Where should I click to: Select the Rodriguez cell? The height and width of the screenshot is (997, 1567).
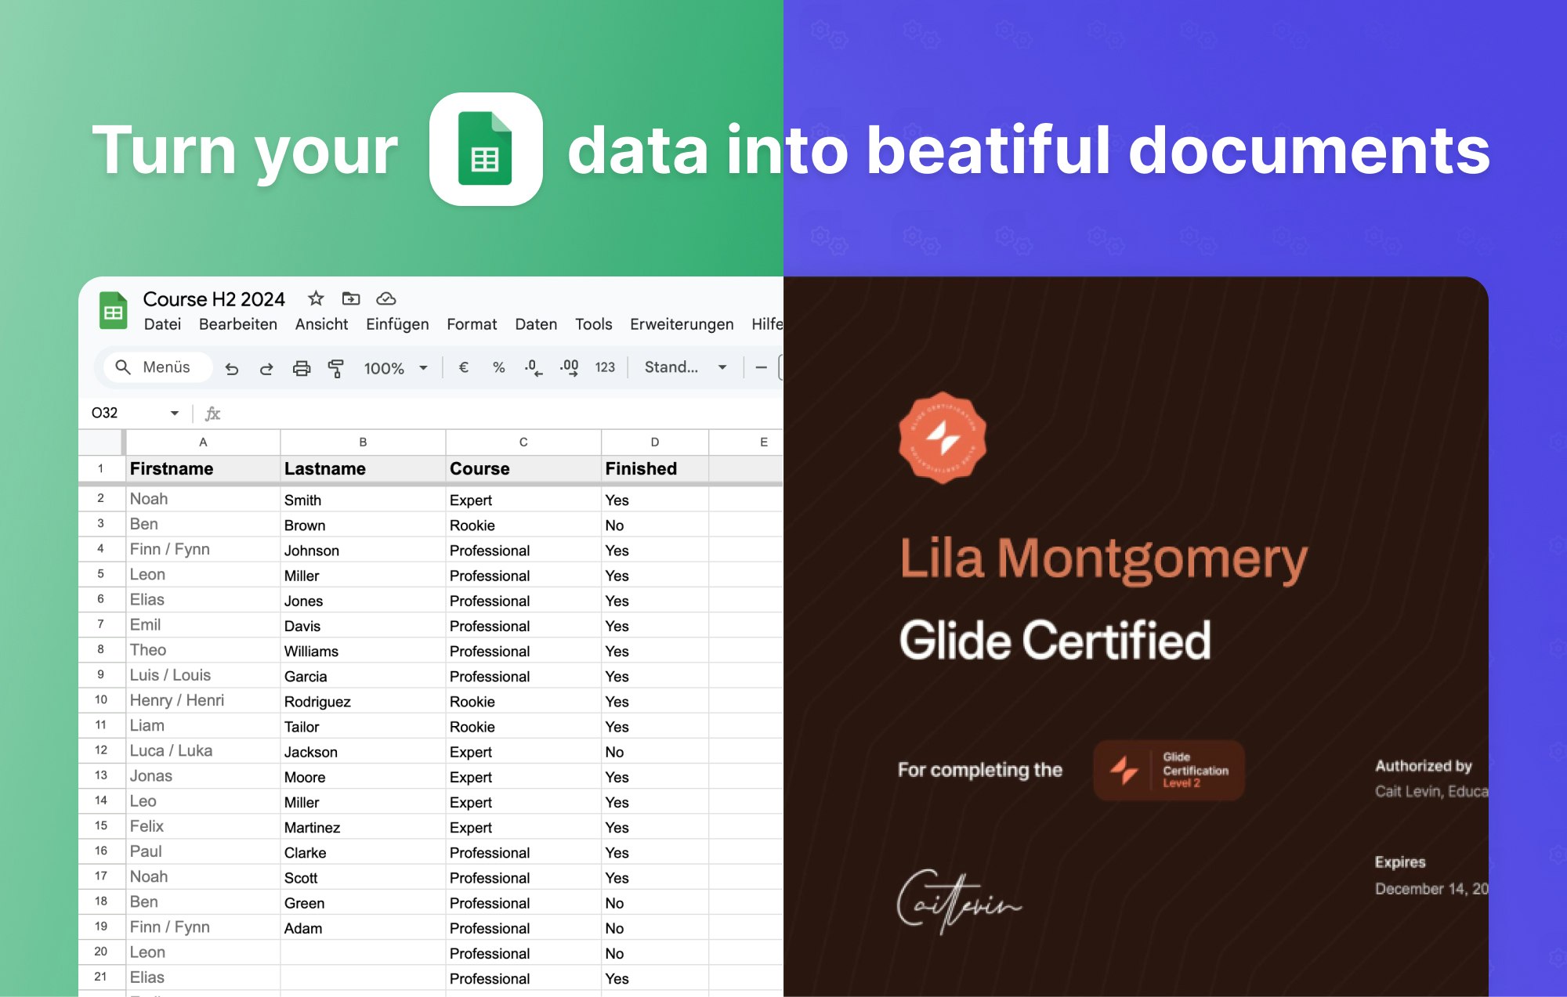tap(363, 701)
